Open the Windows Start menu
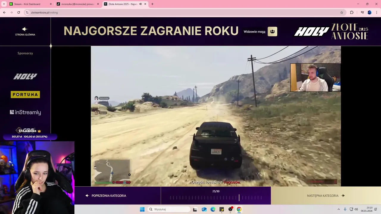Screen dimensions: 381x214 point(142,209)
